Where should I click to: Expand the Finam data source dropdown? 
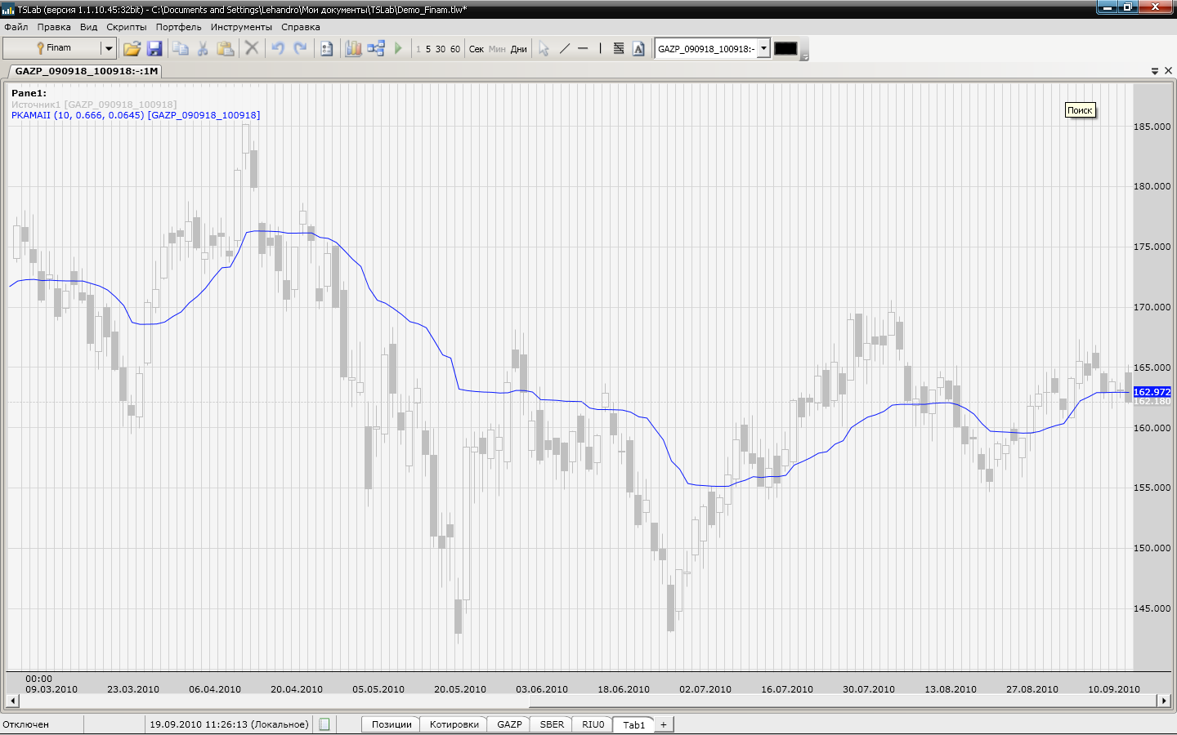click(x=108, y=48)
